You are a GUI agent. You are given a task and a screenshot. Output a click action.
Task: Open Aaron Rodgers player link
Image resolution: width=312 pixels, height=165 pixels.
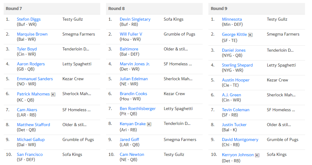[x=31, y=64]
